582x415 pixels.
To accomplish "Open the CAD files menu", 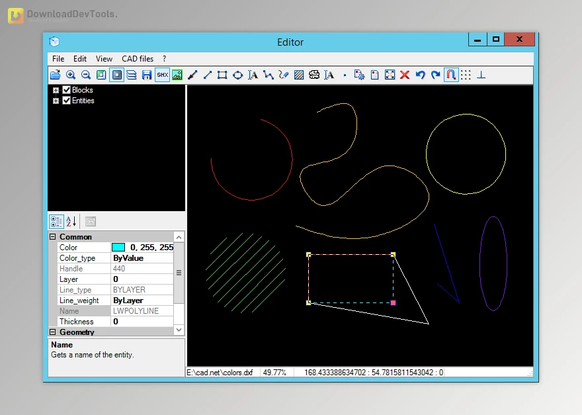I will coord(138,59).
